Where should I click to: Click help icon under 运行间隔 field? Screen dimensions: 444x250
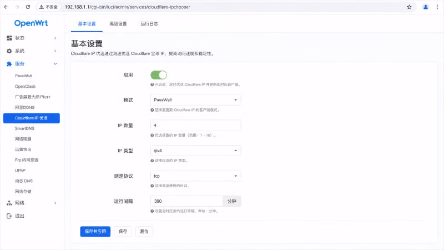152,211
